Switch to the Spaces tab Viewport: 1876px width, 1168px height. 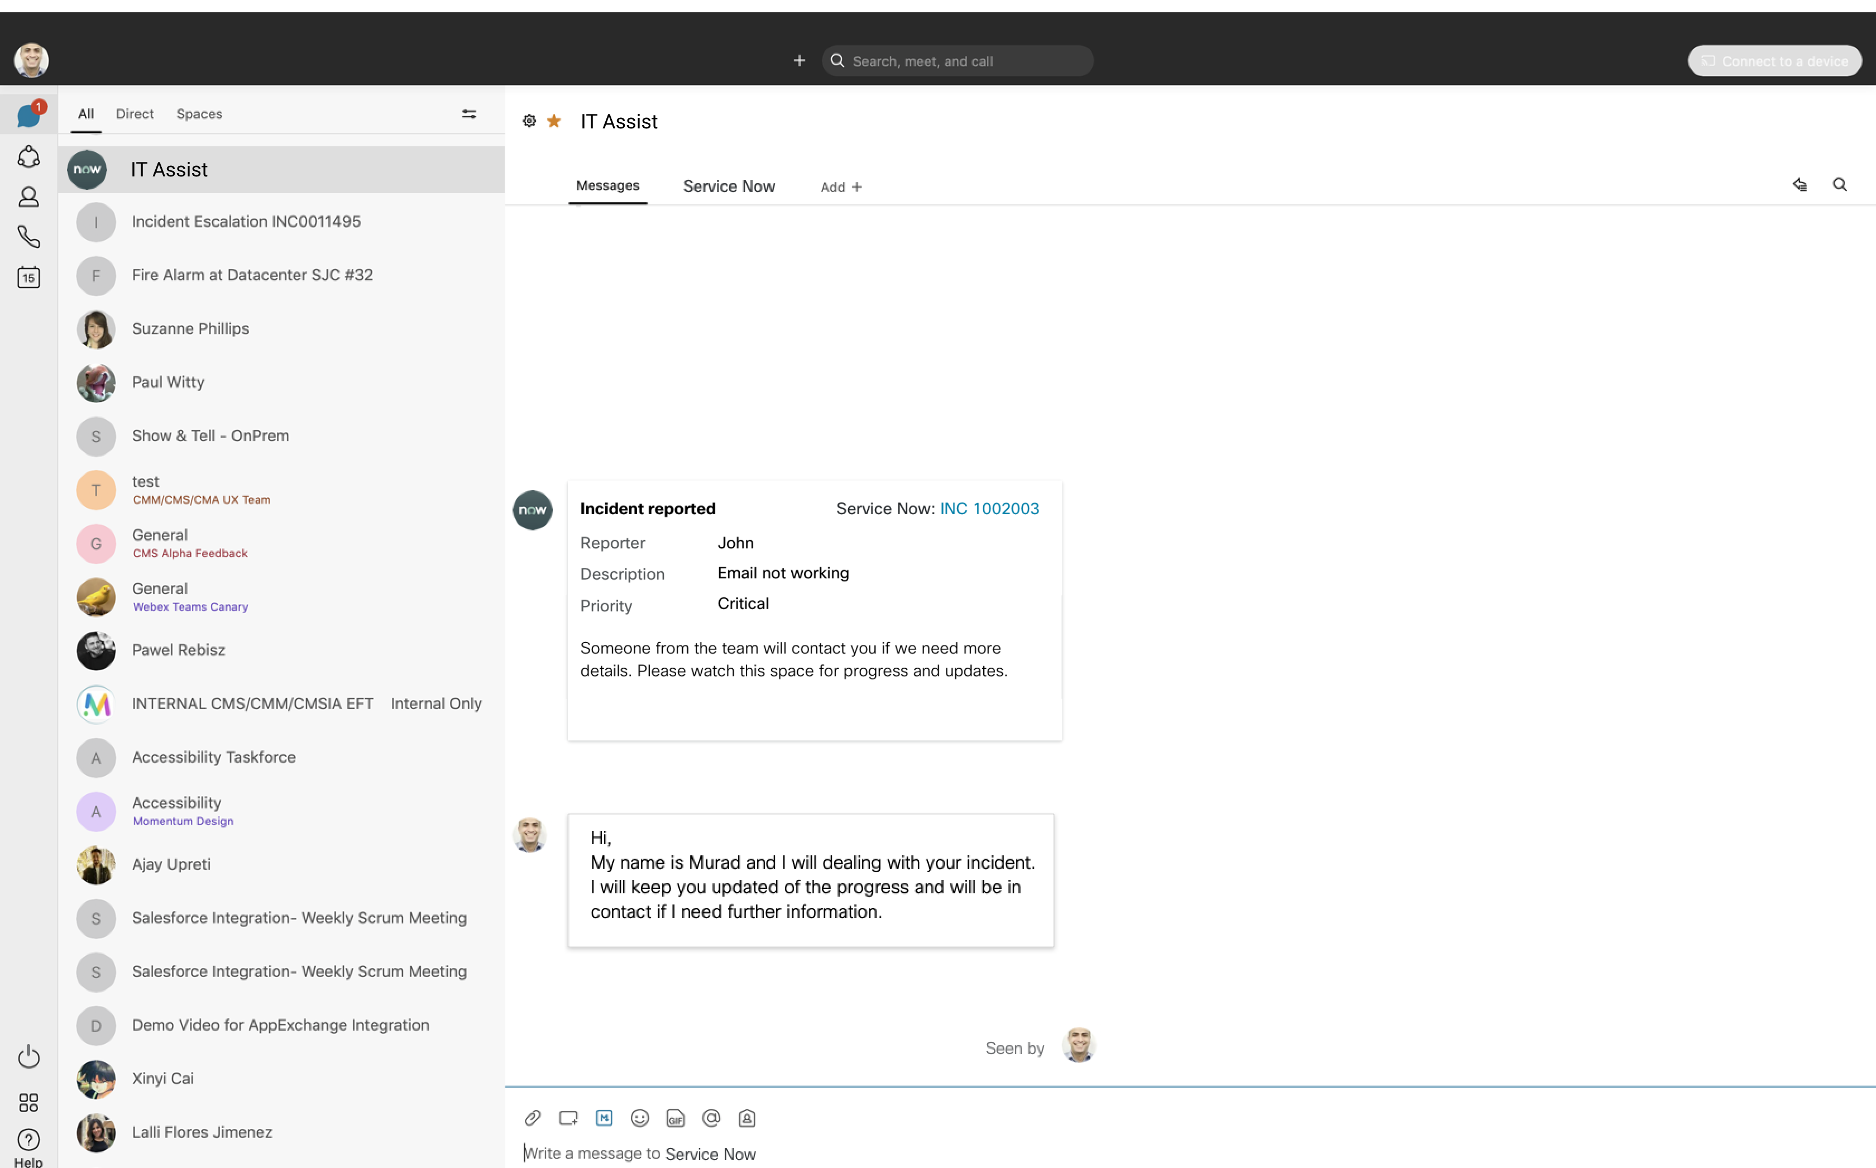199,113
